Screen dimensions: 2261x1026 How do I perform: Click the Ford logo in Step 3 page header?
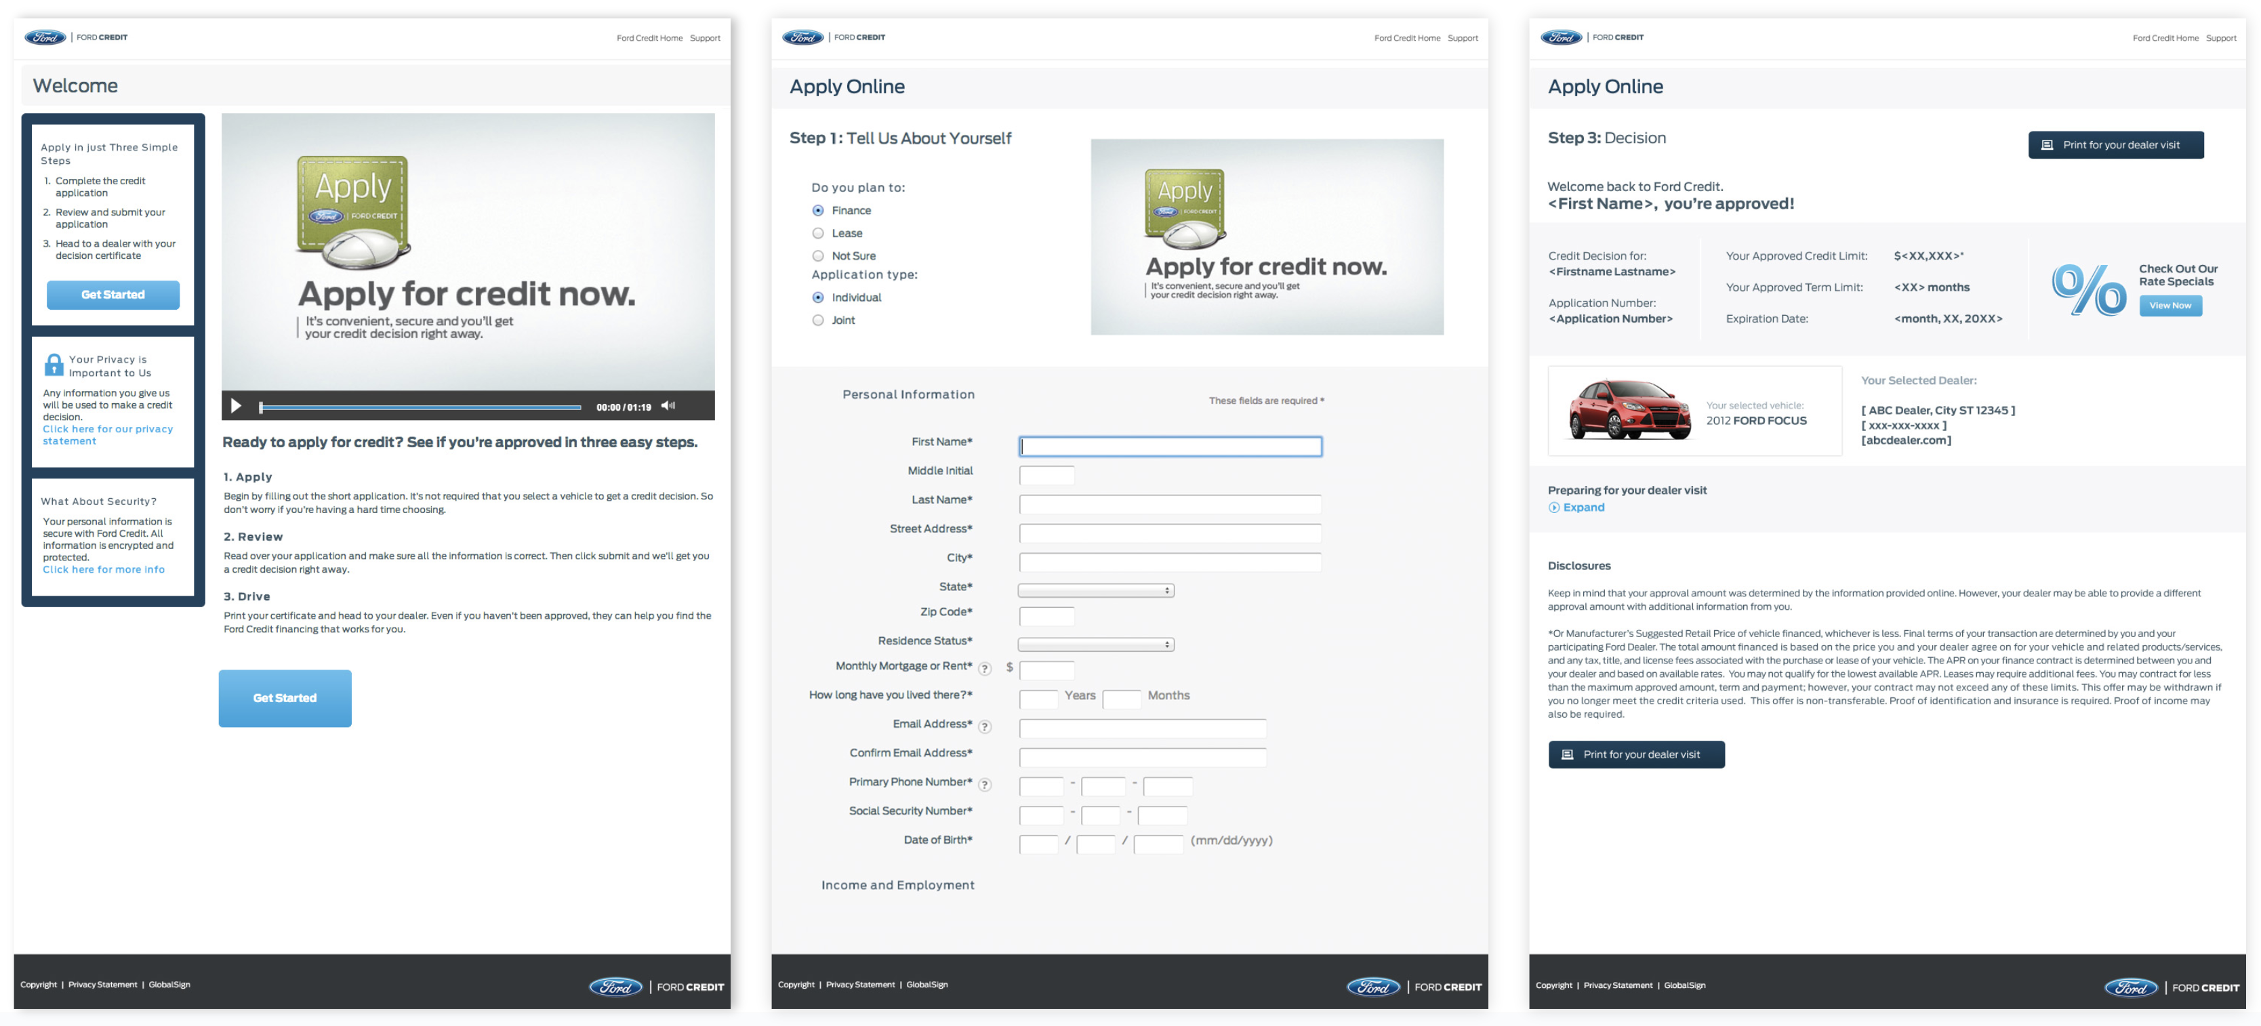tap(1561, 38)
